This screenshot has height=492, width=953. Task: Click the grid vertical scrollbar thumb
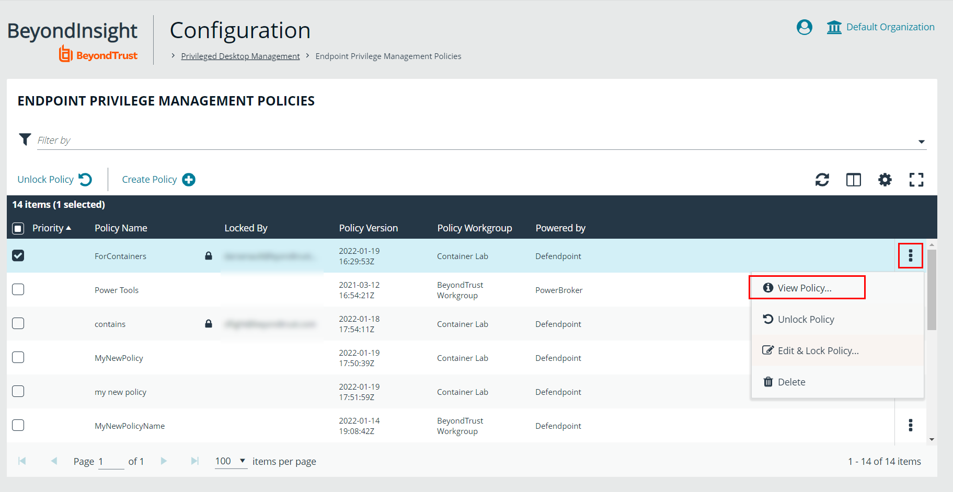[932, 289]
